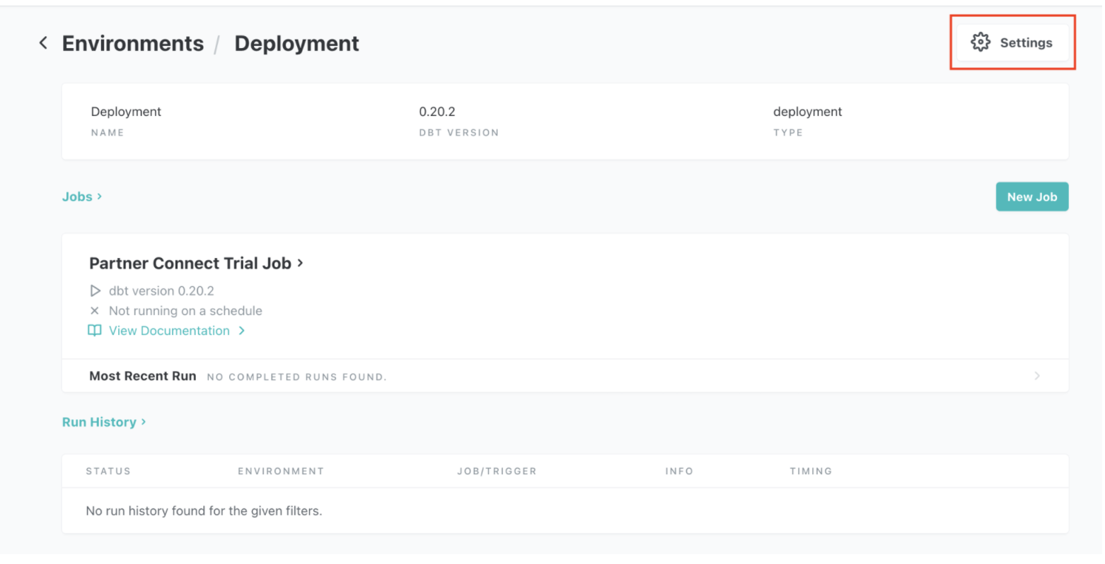This screenshot has width=1105, height=564.
Task: Open the View Documentation link
Action: tap(169, 331)
